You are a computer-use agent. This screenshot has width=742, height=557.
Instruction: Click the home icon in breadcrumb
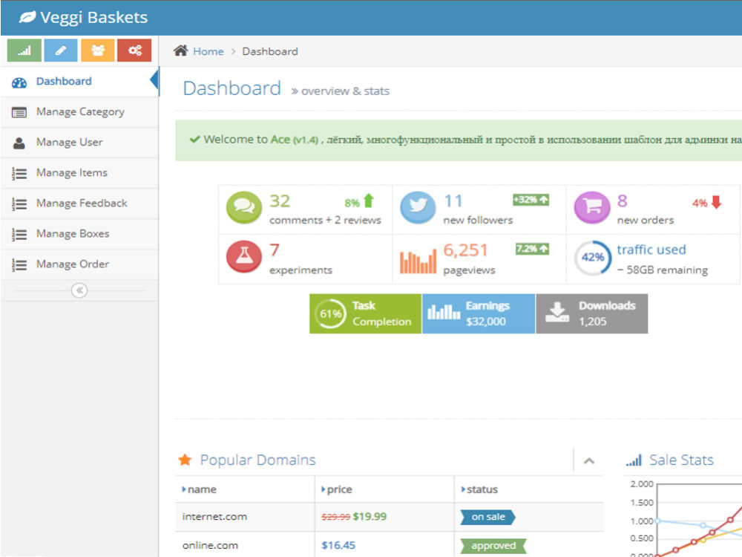pyautogui.click(x=181, y=51)
